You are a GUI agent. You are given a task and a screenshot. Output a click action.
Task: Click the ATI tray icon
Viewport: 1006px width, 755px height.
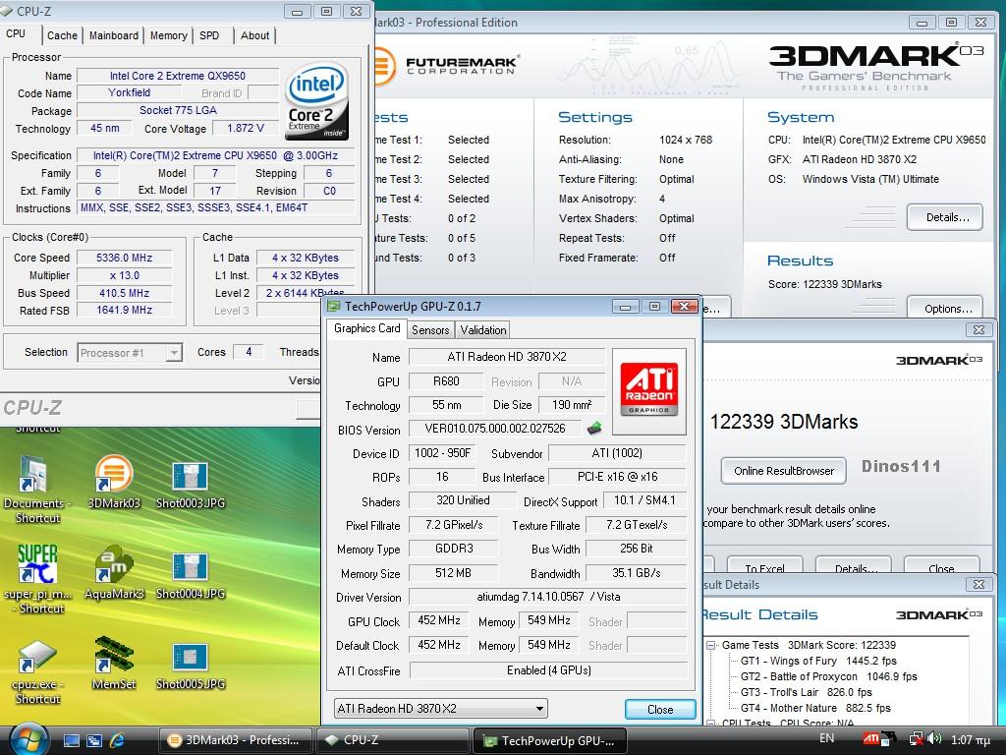pos(870,739)
